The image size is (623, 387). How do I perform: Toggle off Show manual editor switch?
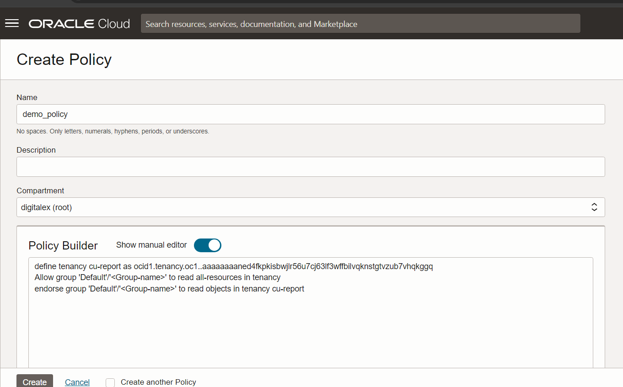pyautogui.click(x=208, y=245)
